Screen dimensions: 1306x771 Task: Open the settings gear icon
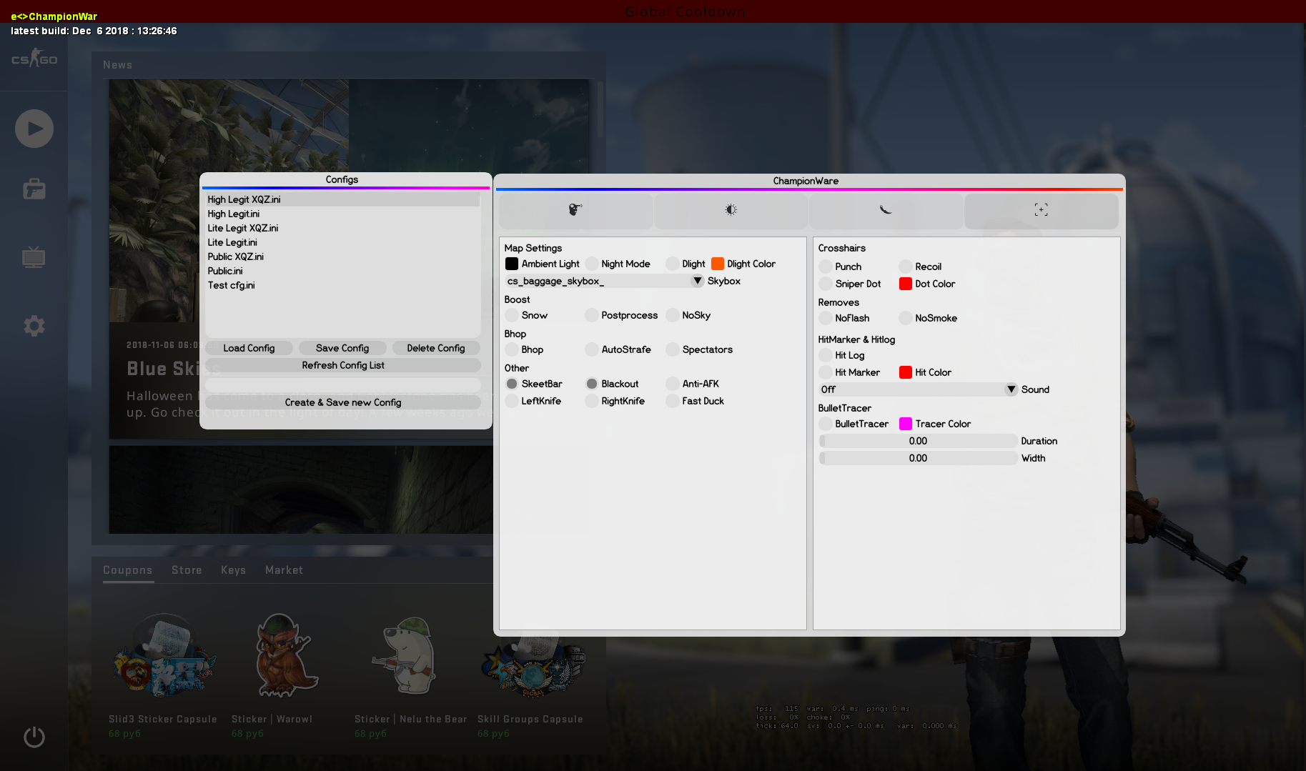34,326
